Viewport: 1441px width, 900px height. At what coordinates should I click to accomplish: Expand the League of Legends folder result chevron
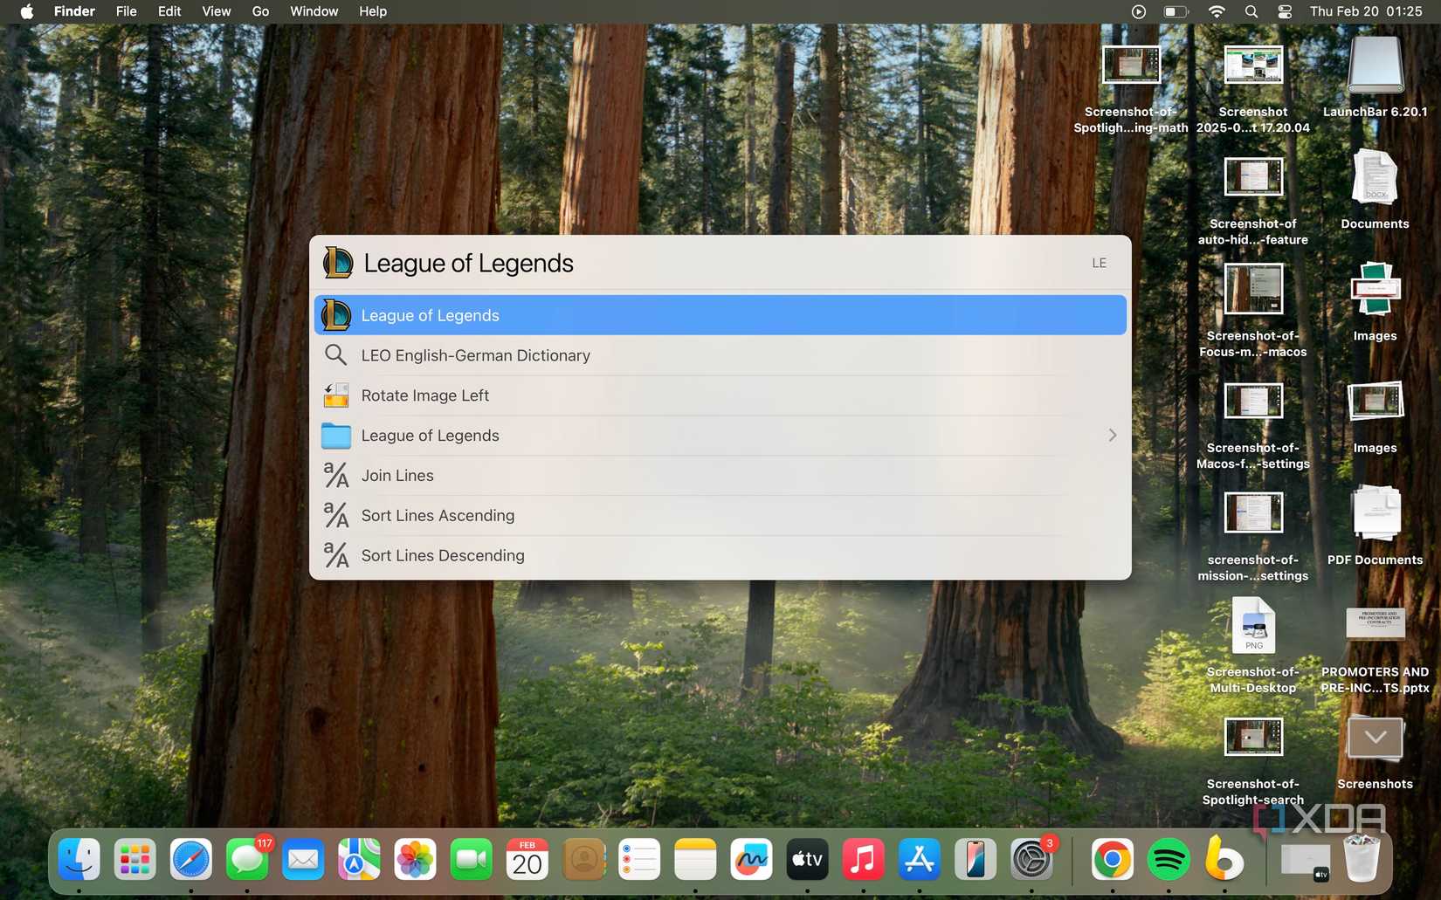pos(1112,435)
